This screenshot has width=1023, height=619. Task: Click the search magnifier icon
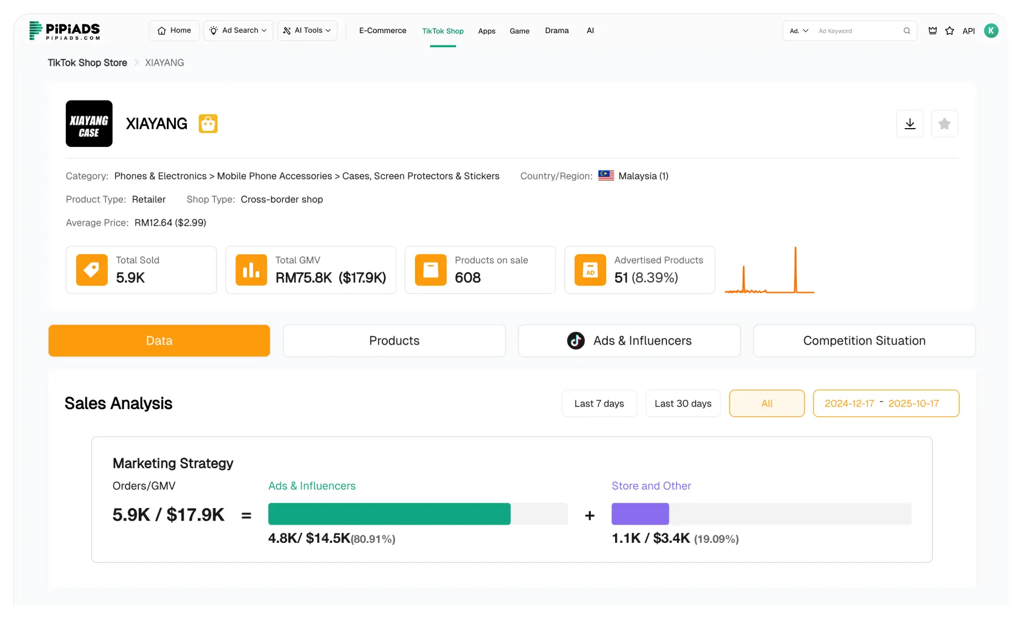907,31
